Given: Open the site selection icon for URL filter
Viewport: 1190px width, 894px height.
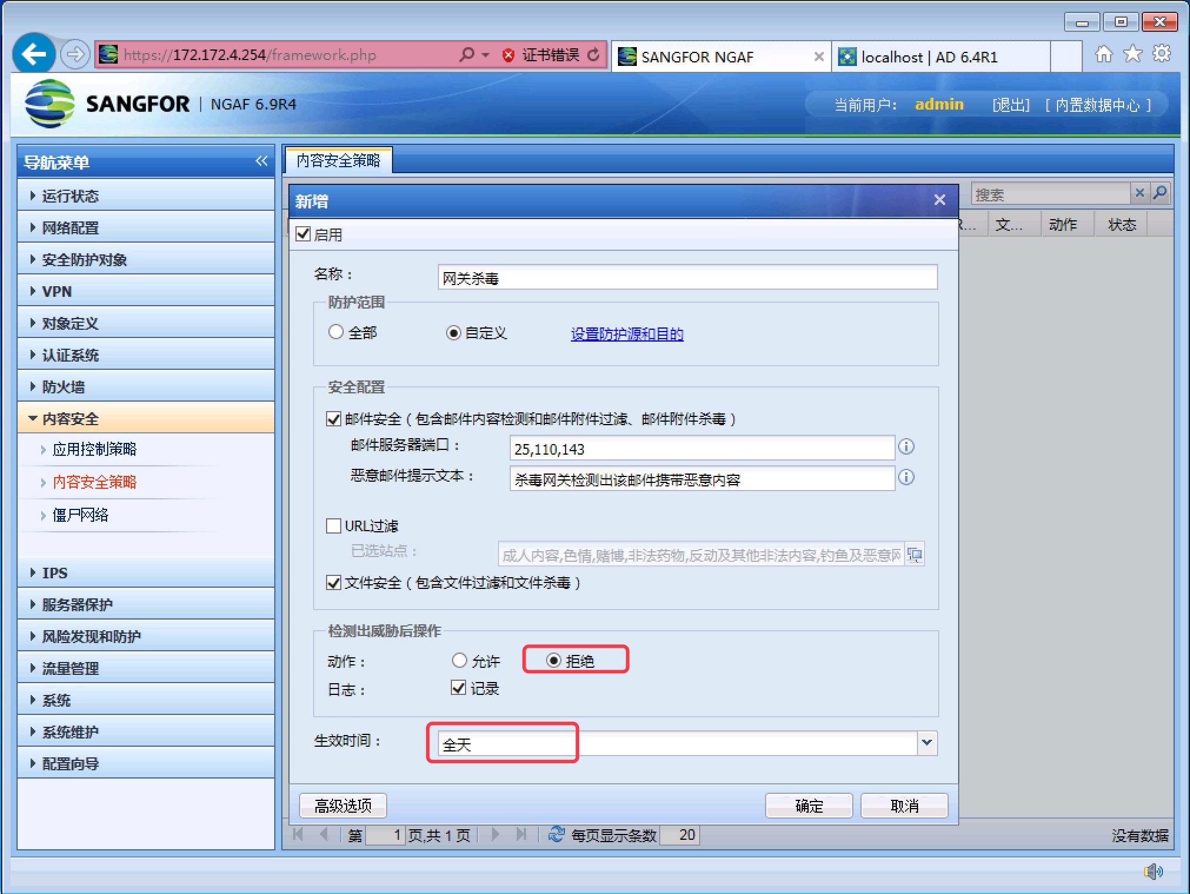Looking at the screenshot, I should (915, 554).
